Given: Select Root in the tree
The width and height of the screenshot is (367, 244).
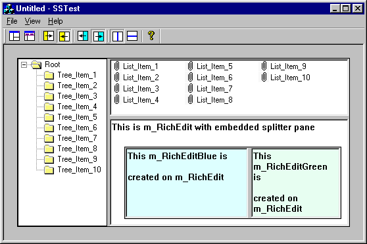Looking at the screenshot, I should coord(53,64).
